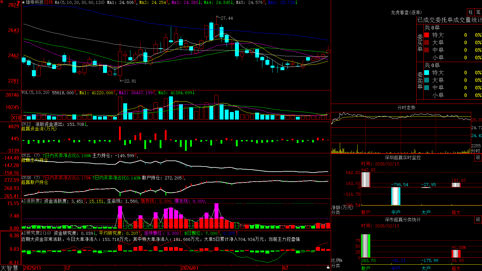
Task: Click the 超大 181.67 bar
Action: [456, 185]
